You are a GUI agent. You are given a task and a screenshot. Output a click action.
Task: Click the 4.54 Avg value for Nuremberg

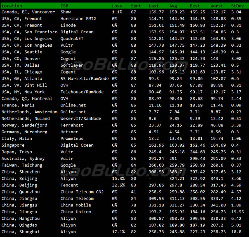point(174,132)
